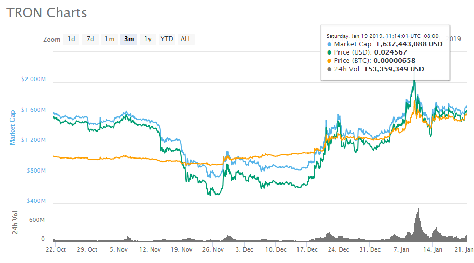Click the 19. Nov date label
474x263 pixels.
pos(181,249)
